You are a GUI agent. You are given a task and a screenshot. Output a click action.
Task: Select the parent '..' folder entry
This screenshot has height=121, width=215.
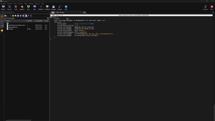(x=8, y=23)
